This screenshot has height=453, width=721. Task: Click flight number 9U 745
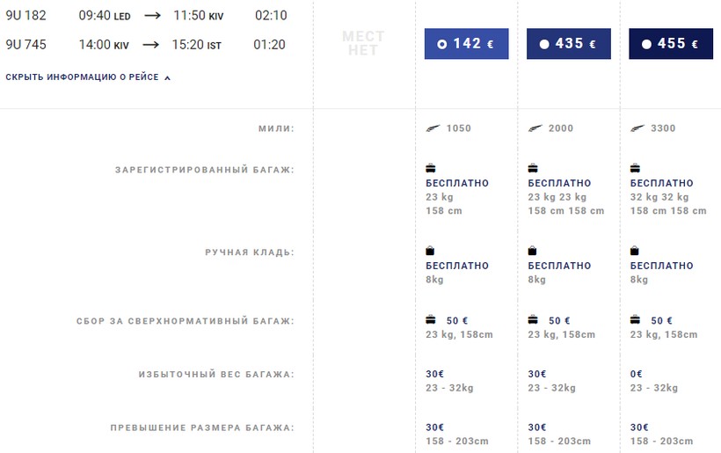point(26,44)
